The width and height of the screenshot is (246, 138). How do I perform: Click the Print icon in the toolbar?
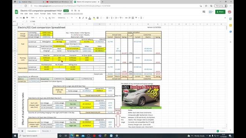24,18
